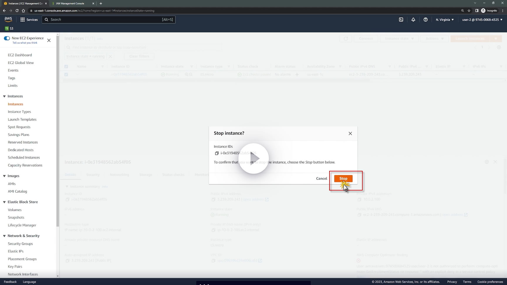The height and width of the screenshot is (285, 507).
Task: Open Security Groups page
Action: [x=20, y=244]
